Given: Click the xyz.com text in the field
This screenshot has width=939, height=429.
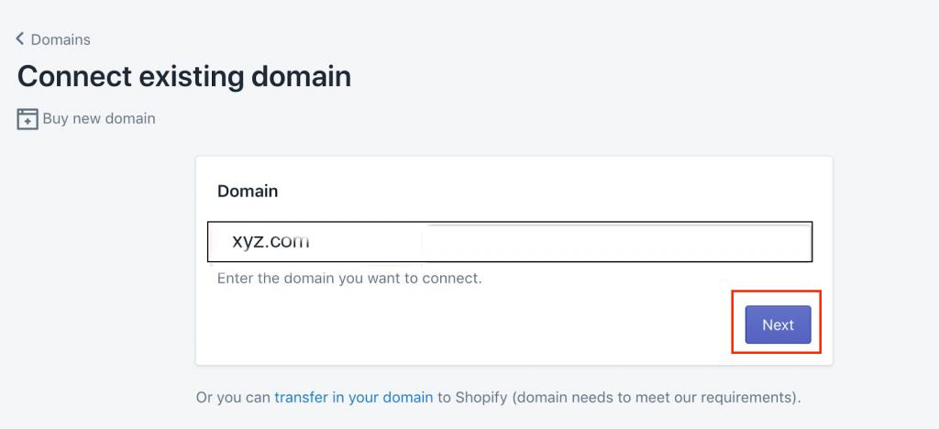Looking at the screenshot, I should [271, 242].
